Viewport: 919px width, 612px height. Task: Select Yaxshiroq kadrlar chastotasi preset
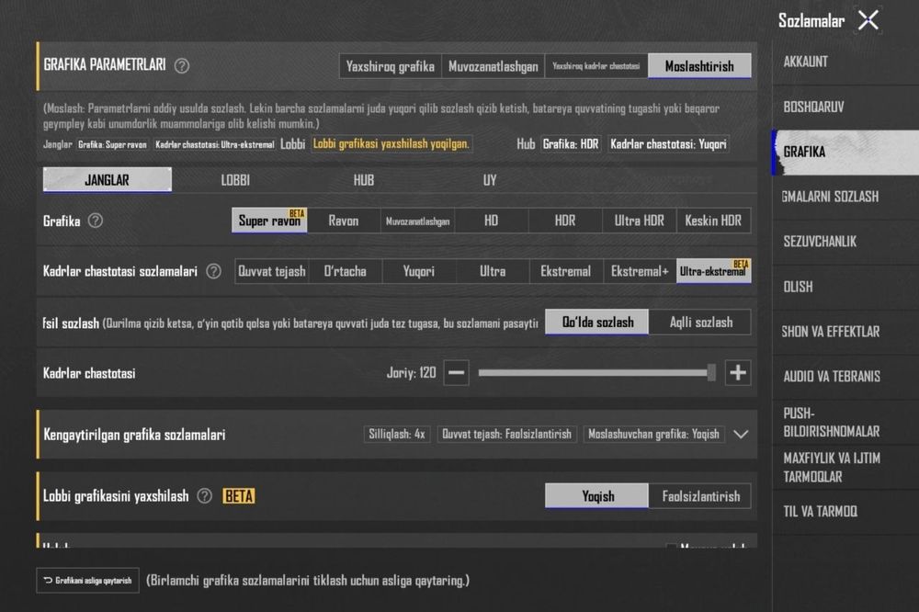tap(596, 66)
